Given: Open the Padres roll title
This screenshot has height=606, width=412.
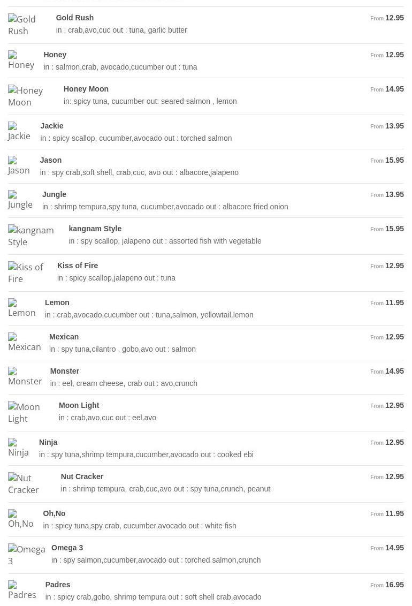Looking at the screenshot, I should 58,585.
